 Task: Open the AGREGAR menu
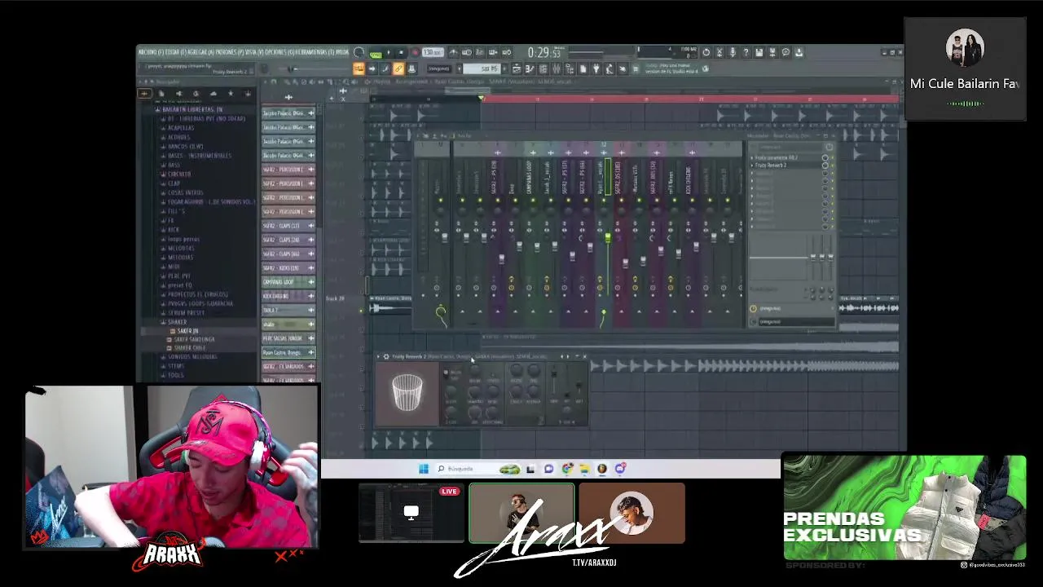[200, 52]
